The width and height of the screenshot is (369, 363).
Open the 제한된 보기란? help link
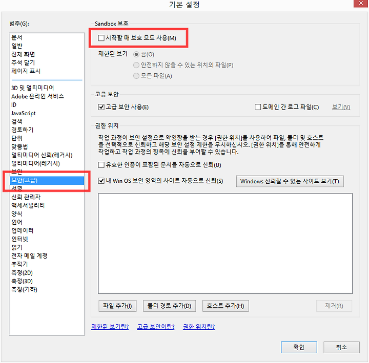110,327
